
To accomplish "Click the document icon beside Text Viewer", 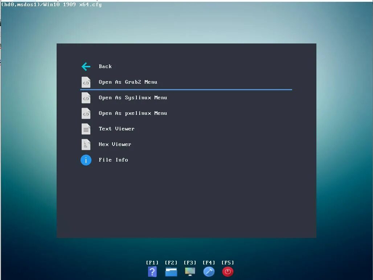I will [x=86, y=129].
